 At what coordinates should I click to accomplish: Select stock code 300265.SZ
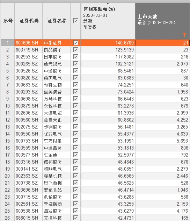tap(27, 64)
